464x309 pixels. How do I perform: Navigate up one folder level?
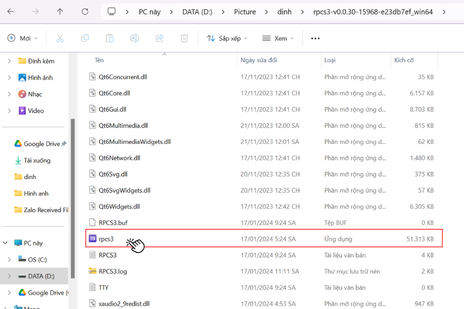tap(60, 12)
